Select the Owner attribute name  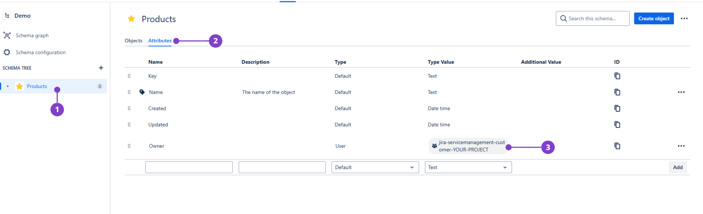tap(156, 146)
